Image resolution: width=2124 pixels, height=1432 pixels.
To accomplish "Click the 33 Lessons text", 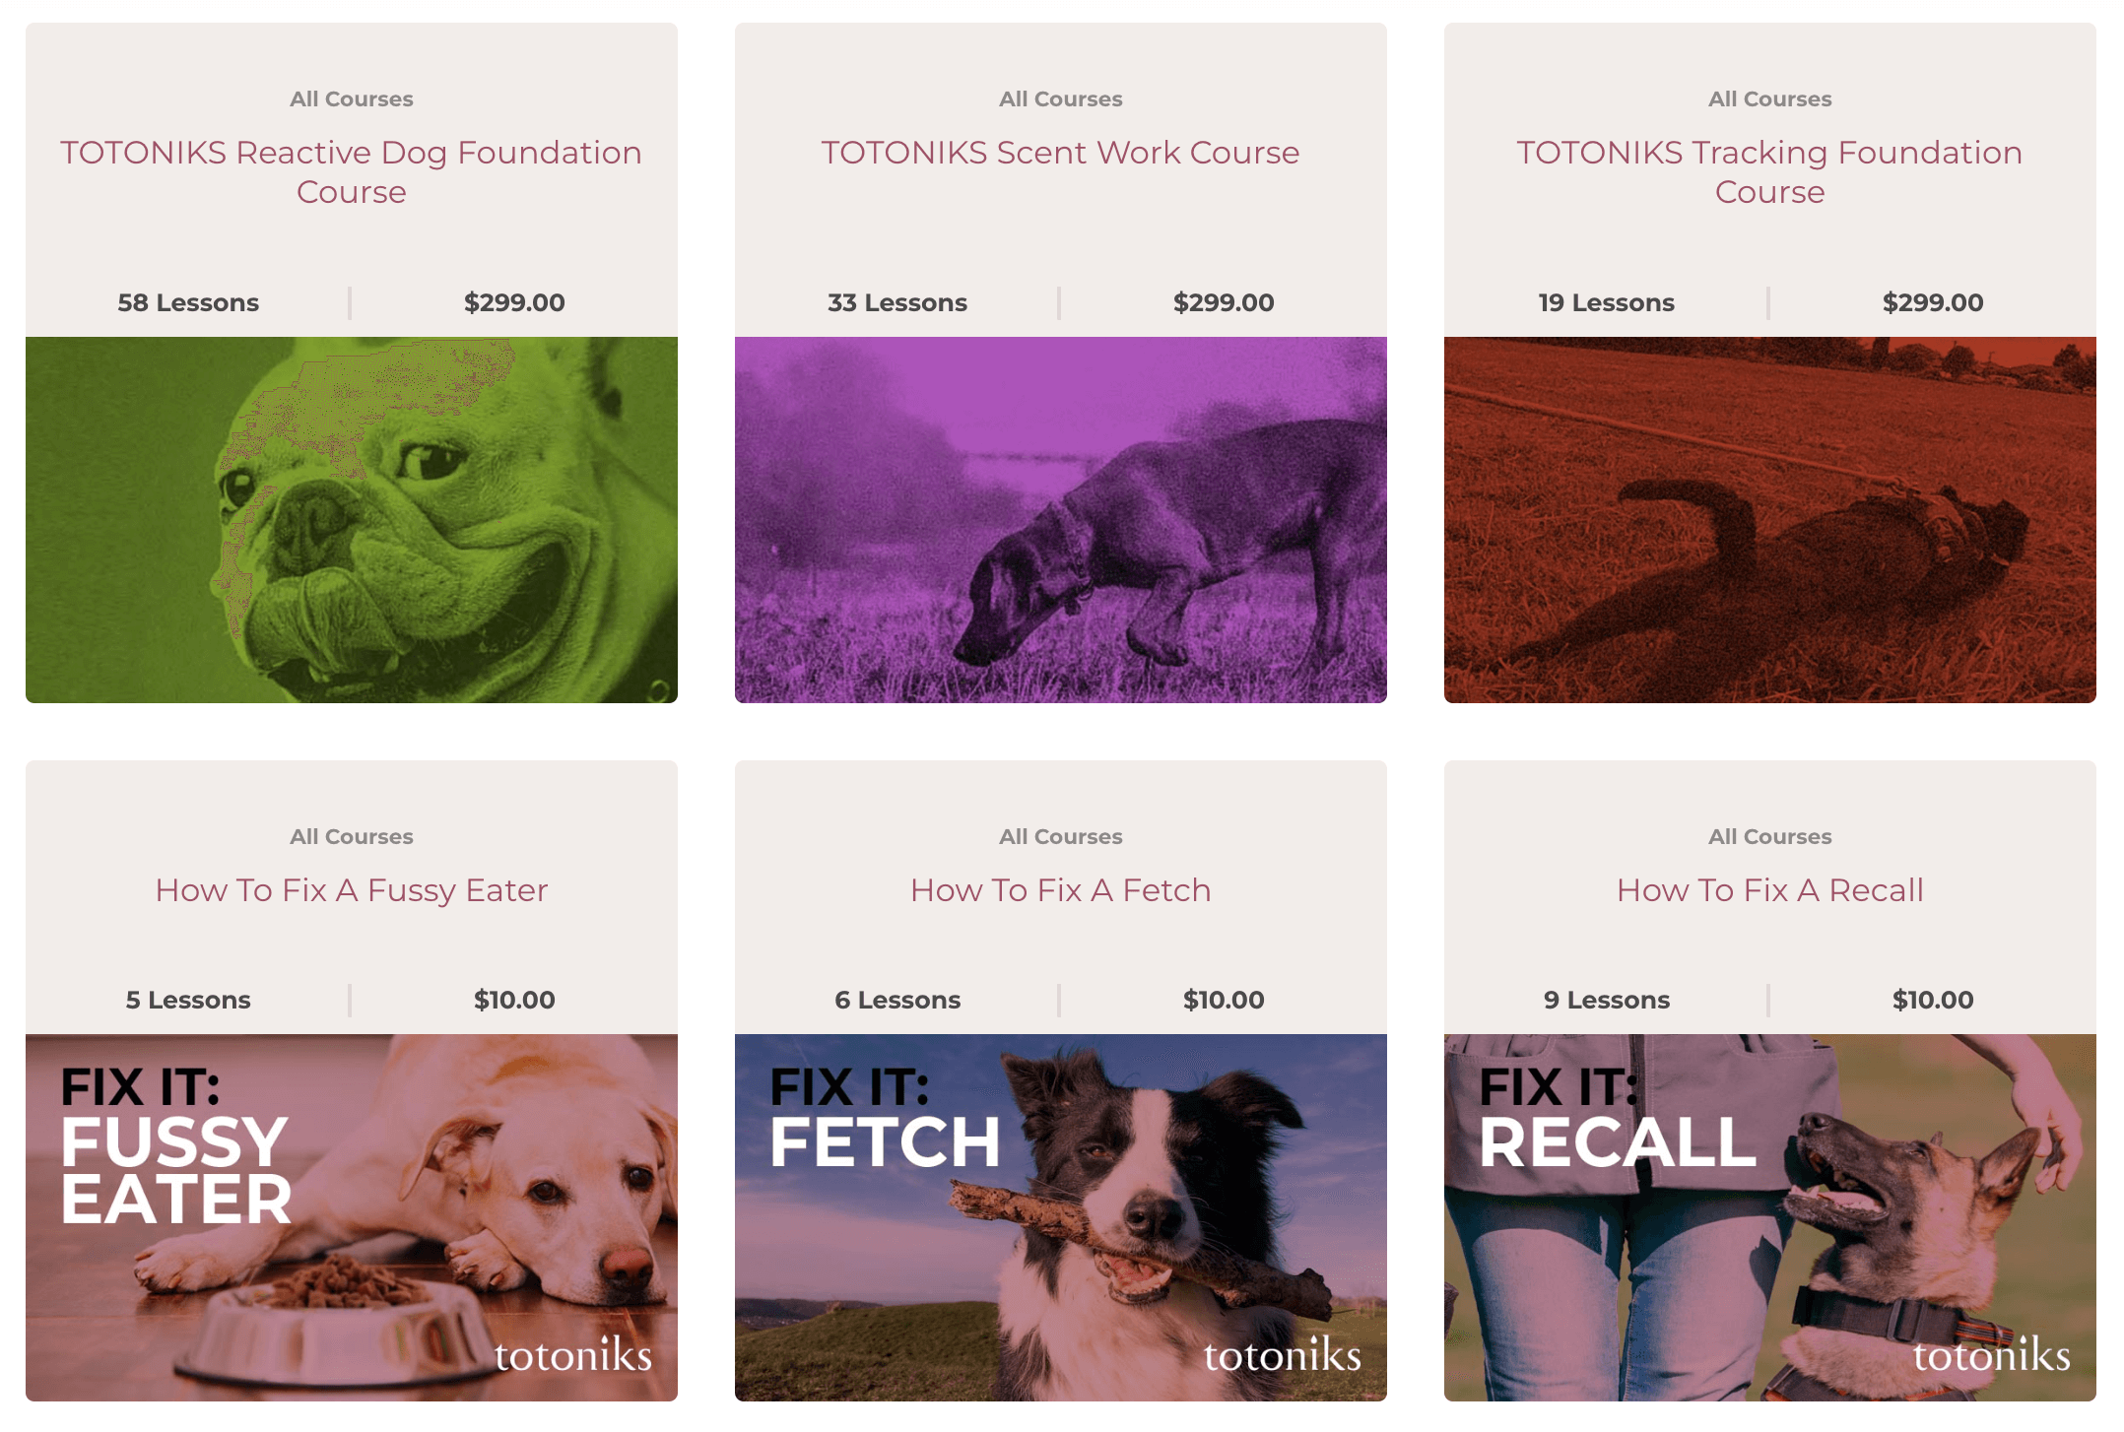I will pyautogui.click(x=897, y=302).
